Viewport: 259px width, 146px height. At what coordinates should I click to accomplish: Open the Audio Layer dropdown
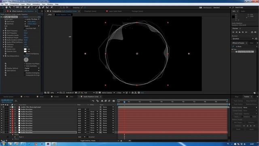[x=32, y=19]
